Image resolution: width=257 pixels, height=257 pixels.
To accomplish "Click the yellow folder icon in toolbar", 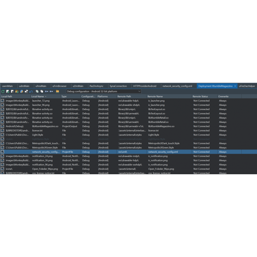I will coord(58,91).
